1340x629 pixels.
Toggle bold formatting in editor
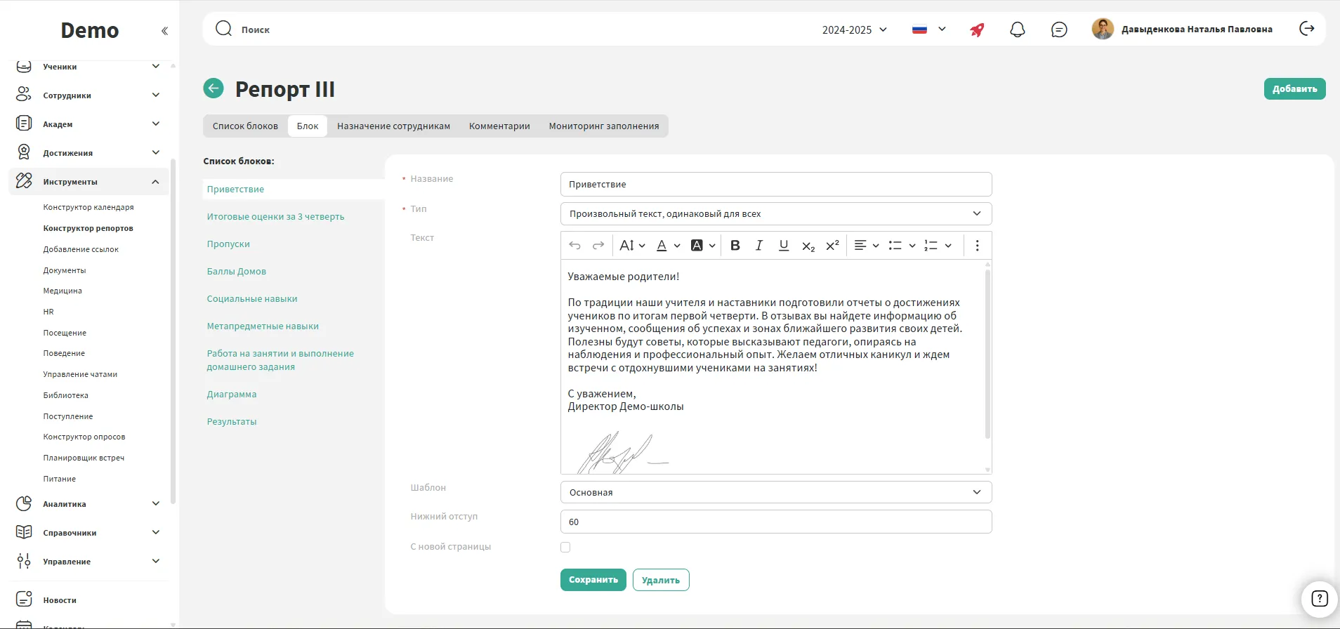(x=735, y=245)
